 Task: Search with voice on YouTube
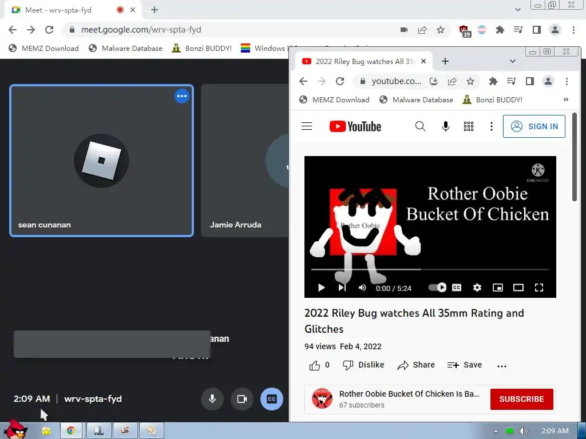tap(445, 126)
